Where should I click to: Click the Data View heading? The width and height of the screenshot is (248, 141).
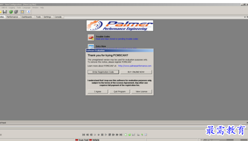tap(101, 46)
